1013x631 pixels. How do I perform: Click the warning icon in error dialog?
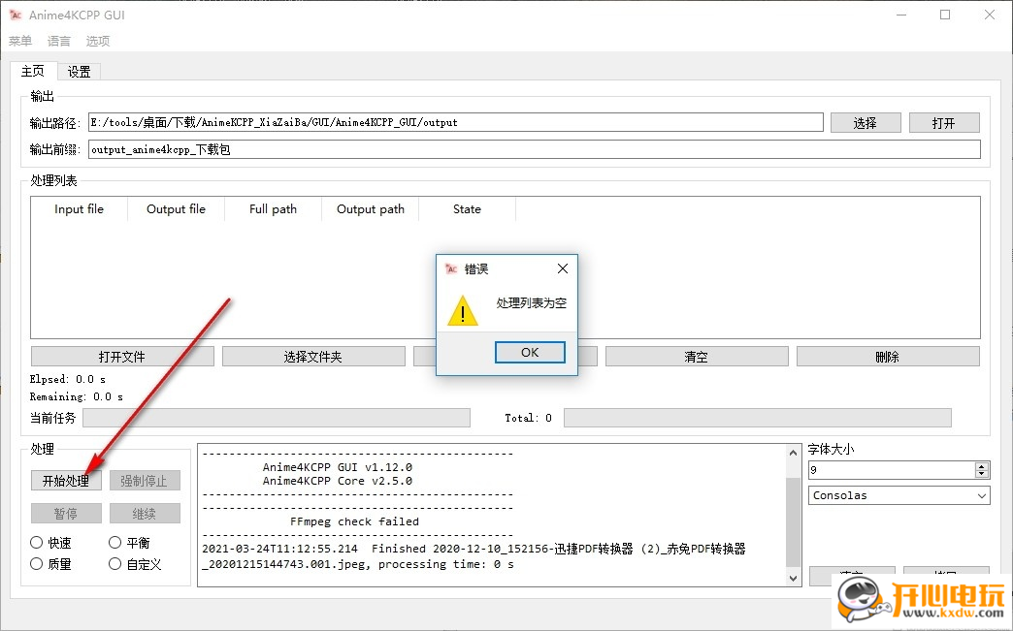(x=463, y=311)
